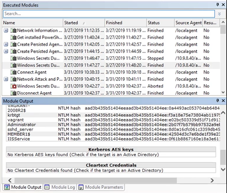Screen dimensions: 227x193
Task: Click Network Information module icon
Action: 13,31
